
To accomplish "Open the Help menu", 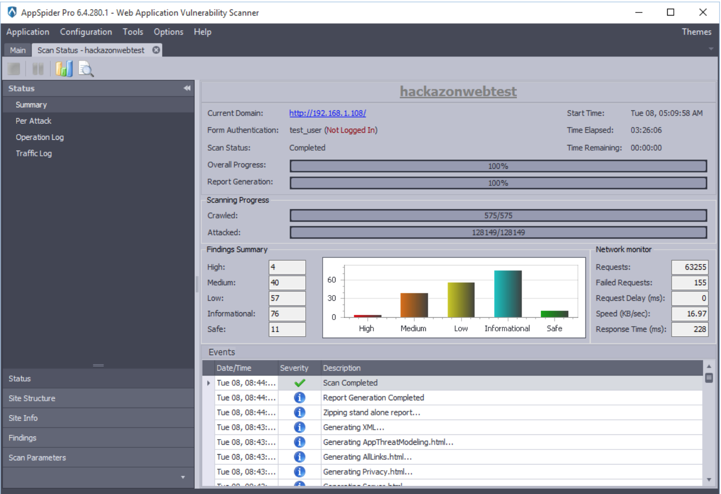I will pyautogui.click(x=203, y=32).
